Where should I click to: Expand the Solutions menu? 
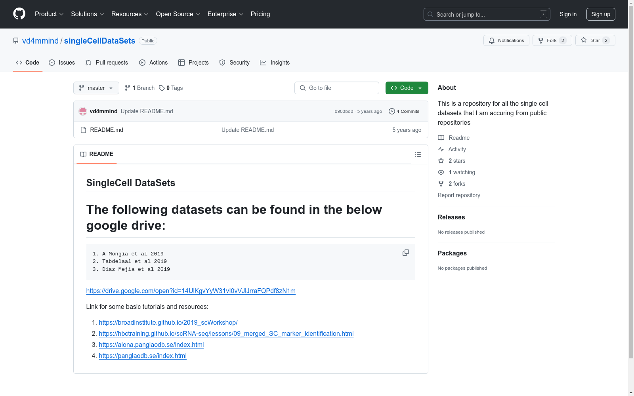88,14
